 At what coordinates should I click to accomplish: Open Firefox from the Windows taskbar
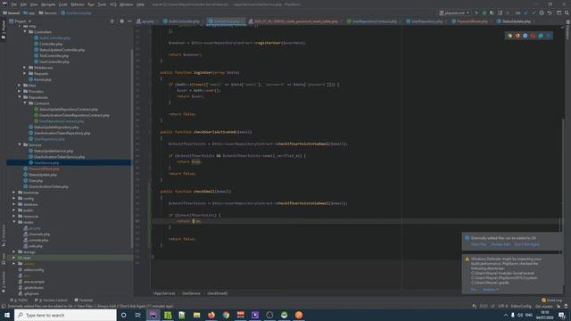pos(211,315)
